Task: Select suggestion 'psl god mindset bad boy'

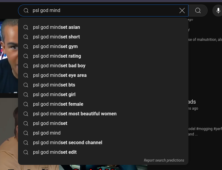Action: [x=103, y=66]
